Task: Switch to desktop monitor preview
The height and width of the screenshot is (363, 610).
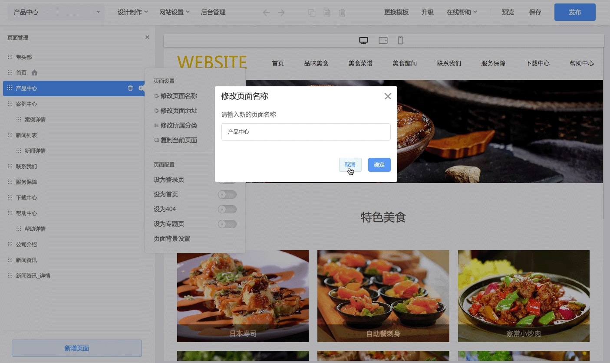Action: (363, 40)
